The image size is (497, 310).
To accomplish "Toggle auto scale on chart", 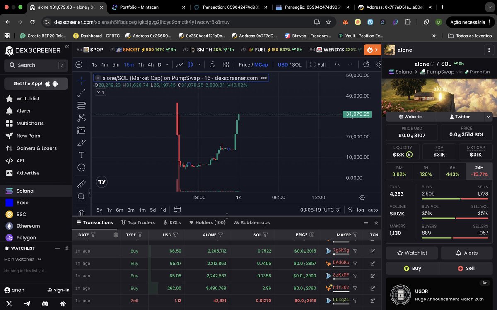I will click(373, 210).
